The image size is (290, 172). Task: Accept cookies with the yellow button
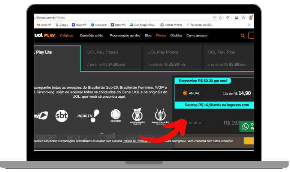coord(249,141)
